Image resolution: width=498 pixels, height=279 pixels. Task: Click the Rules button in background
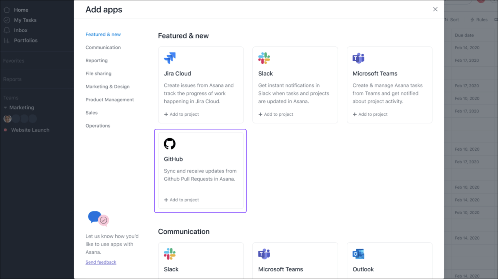click(479, 20)
